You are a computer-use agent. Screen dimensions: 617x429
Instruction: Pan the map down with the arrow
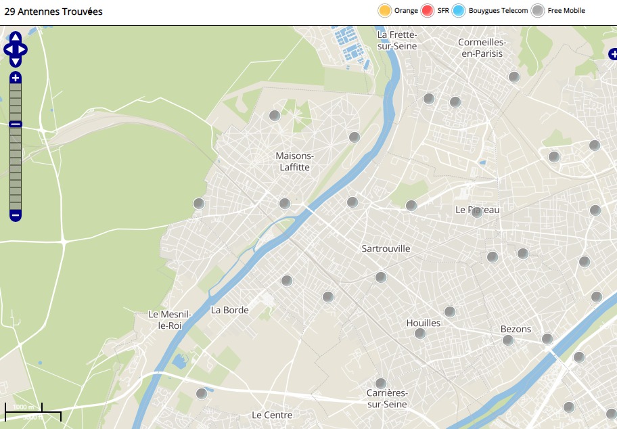[16, 62]
